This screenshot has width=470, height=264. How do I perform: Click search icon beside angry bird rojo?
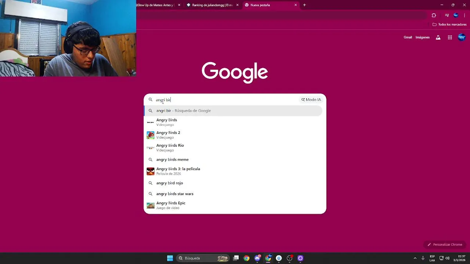coord(150,183)
